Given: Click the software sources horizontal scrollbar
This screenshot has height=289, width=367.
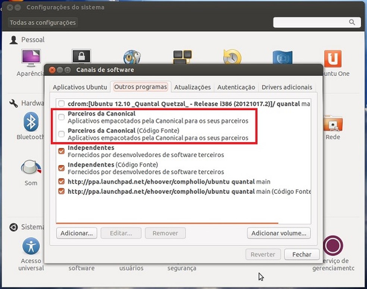Looking at the screenshot, I should click(167, 223).
